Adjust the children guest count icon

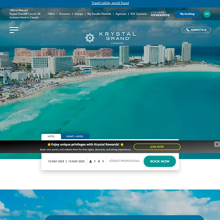(x=99, y=161)
